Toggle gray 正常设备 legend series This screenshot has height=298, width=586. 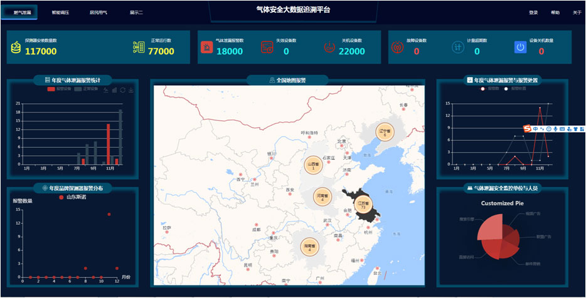(87, 89)
